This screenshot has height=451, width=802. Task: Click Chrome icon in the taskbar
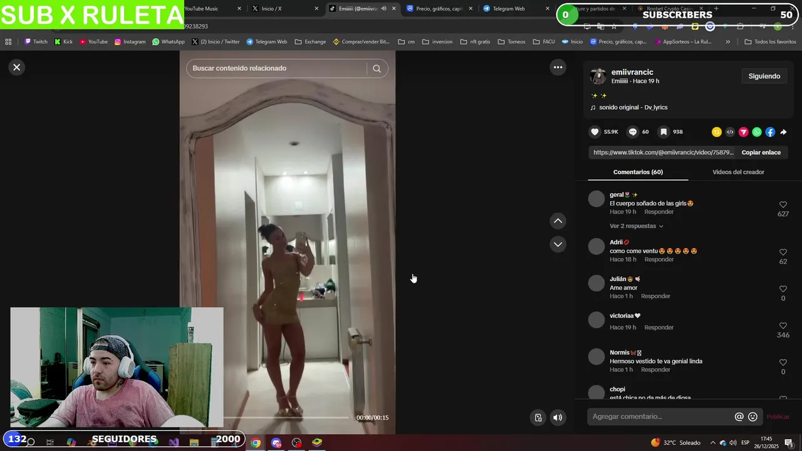point(256,443)
